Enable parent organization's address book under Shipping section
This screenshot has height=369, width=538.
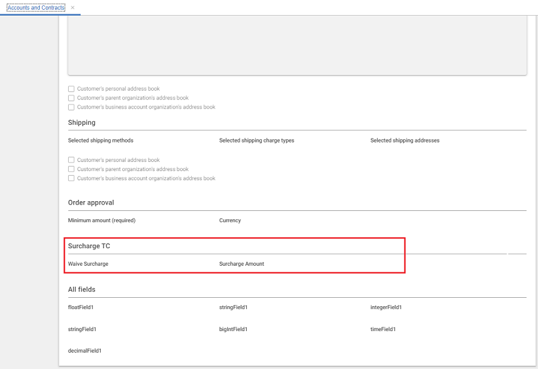point(71,169)
